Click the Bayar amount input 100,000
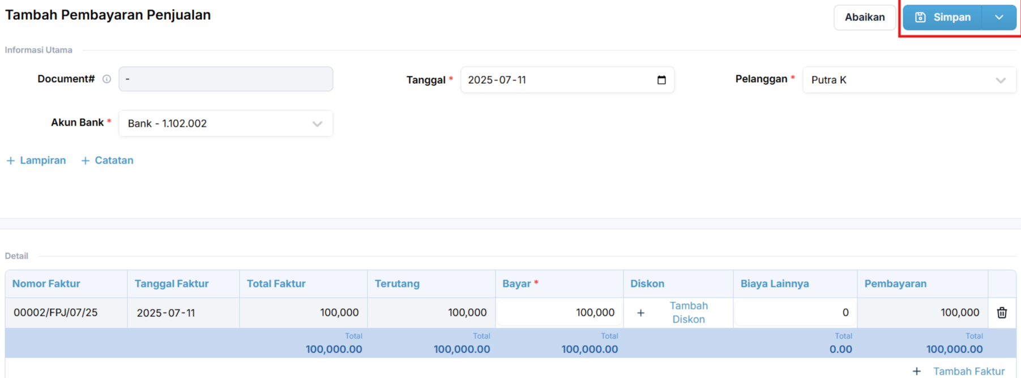Viewport: 1021px width, 378px height. click(559, 312)
